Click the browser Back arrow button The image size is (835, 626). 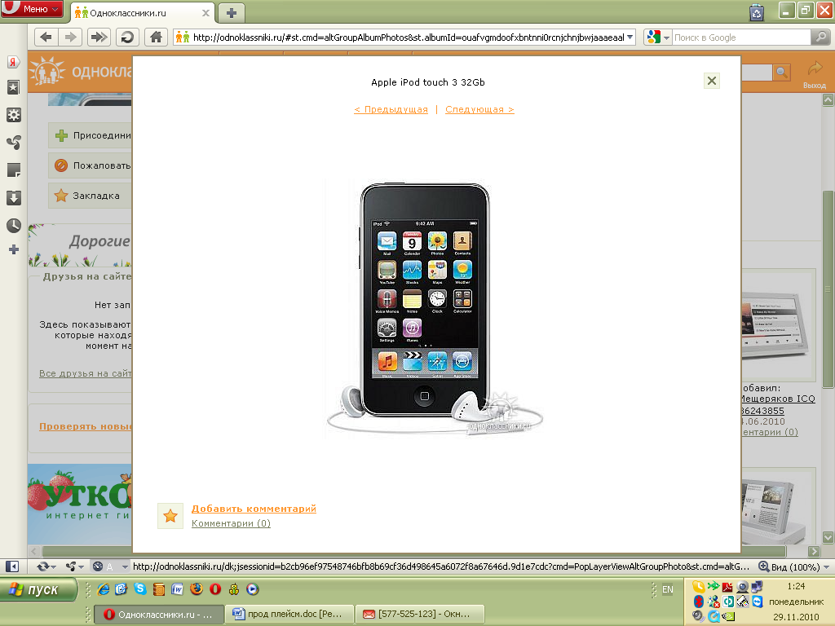click(46, 37)
